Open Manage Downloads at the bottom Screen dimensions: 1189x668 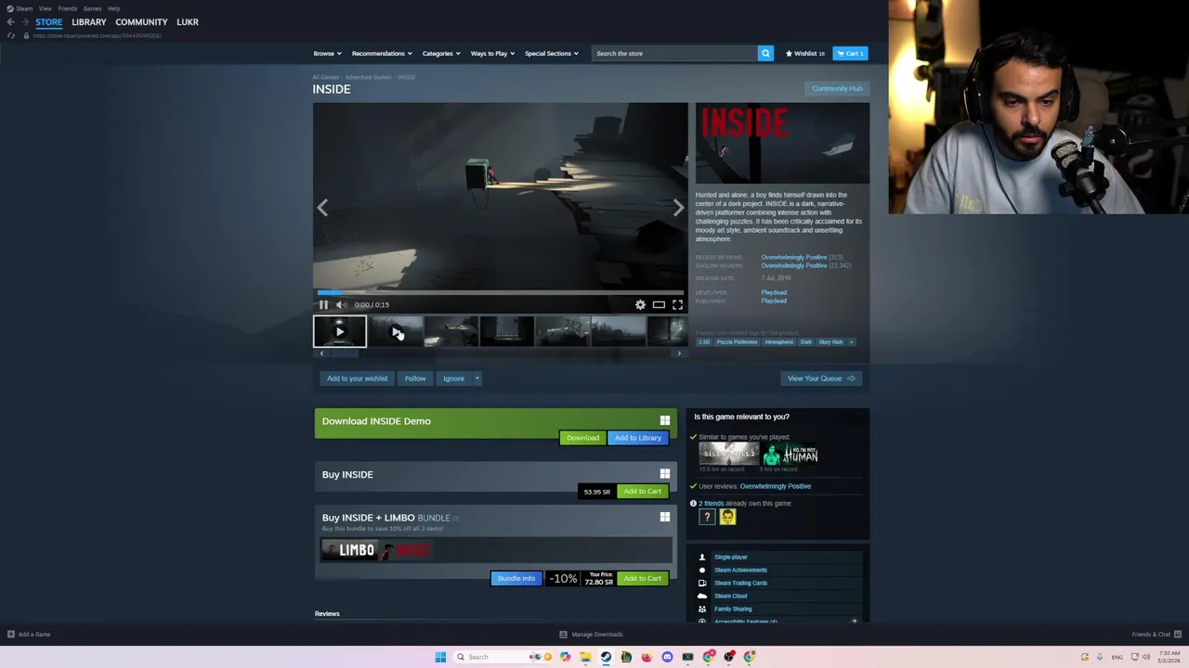[591, 635]
